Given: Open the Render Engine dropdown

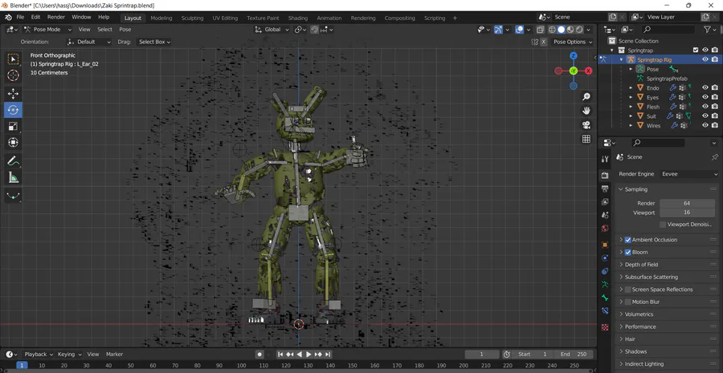Looking at the screenshot, I should (688, 174).
